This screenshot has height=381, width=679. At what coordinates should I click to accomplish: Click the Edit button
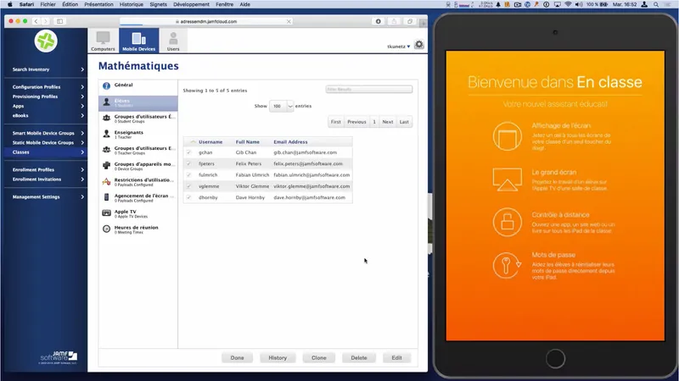pos(396,357)
